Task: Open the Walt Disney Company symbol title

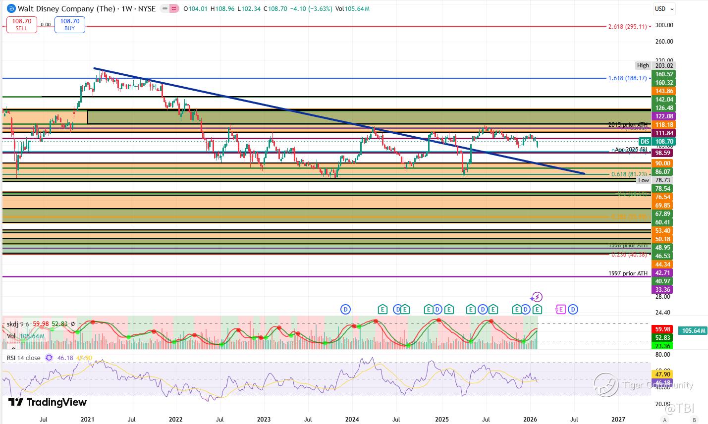Action: (x=87, y=8)
